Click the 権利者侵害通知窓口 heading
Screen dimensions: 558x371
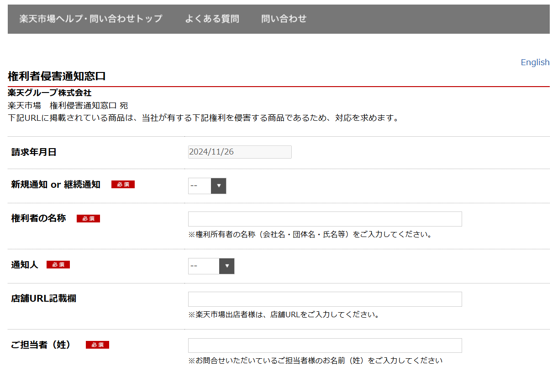pyautogui.click(x=57, y=76)
